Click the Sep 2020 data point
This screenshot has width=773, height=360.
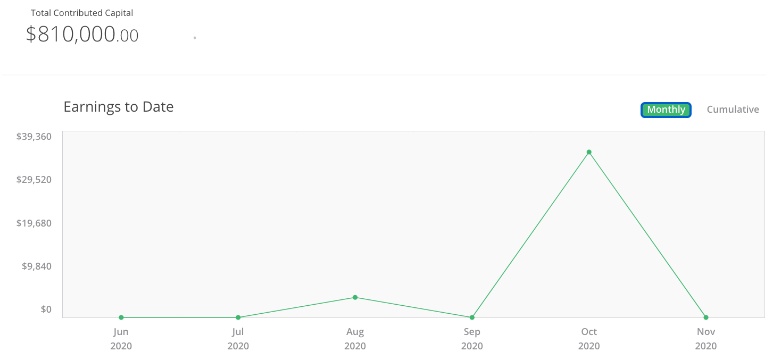pyautogui.click(x=472, y=317)
